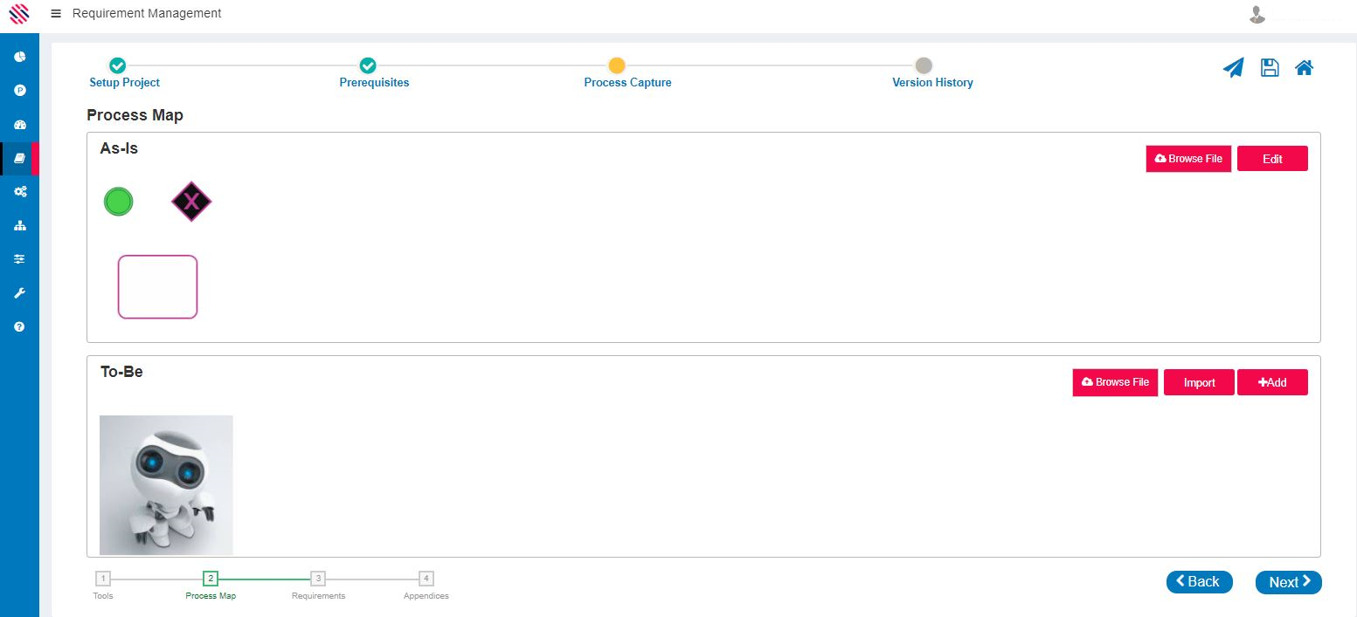Select sub-step 4 Appendices
Viewport: 1357px width, 617px height.
[x=426, y=579]
